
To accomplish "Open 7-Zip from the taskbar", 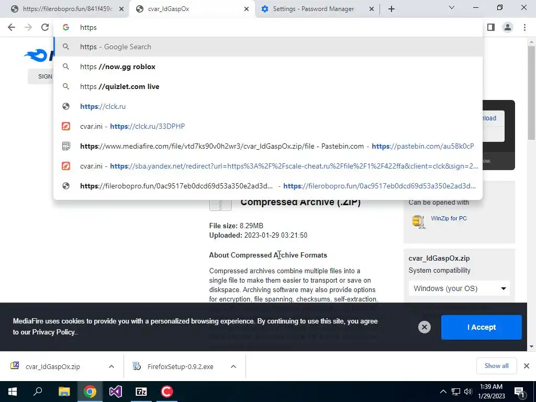I will point(141,392).
